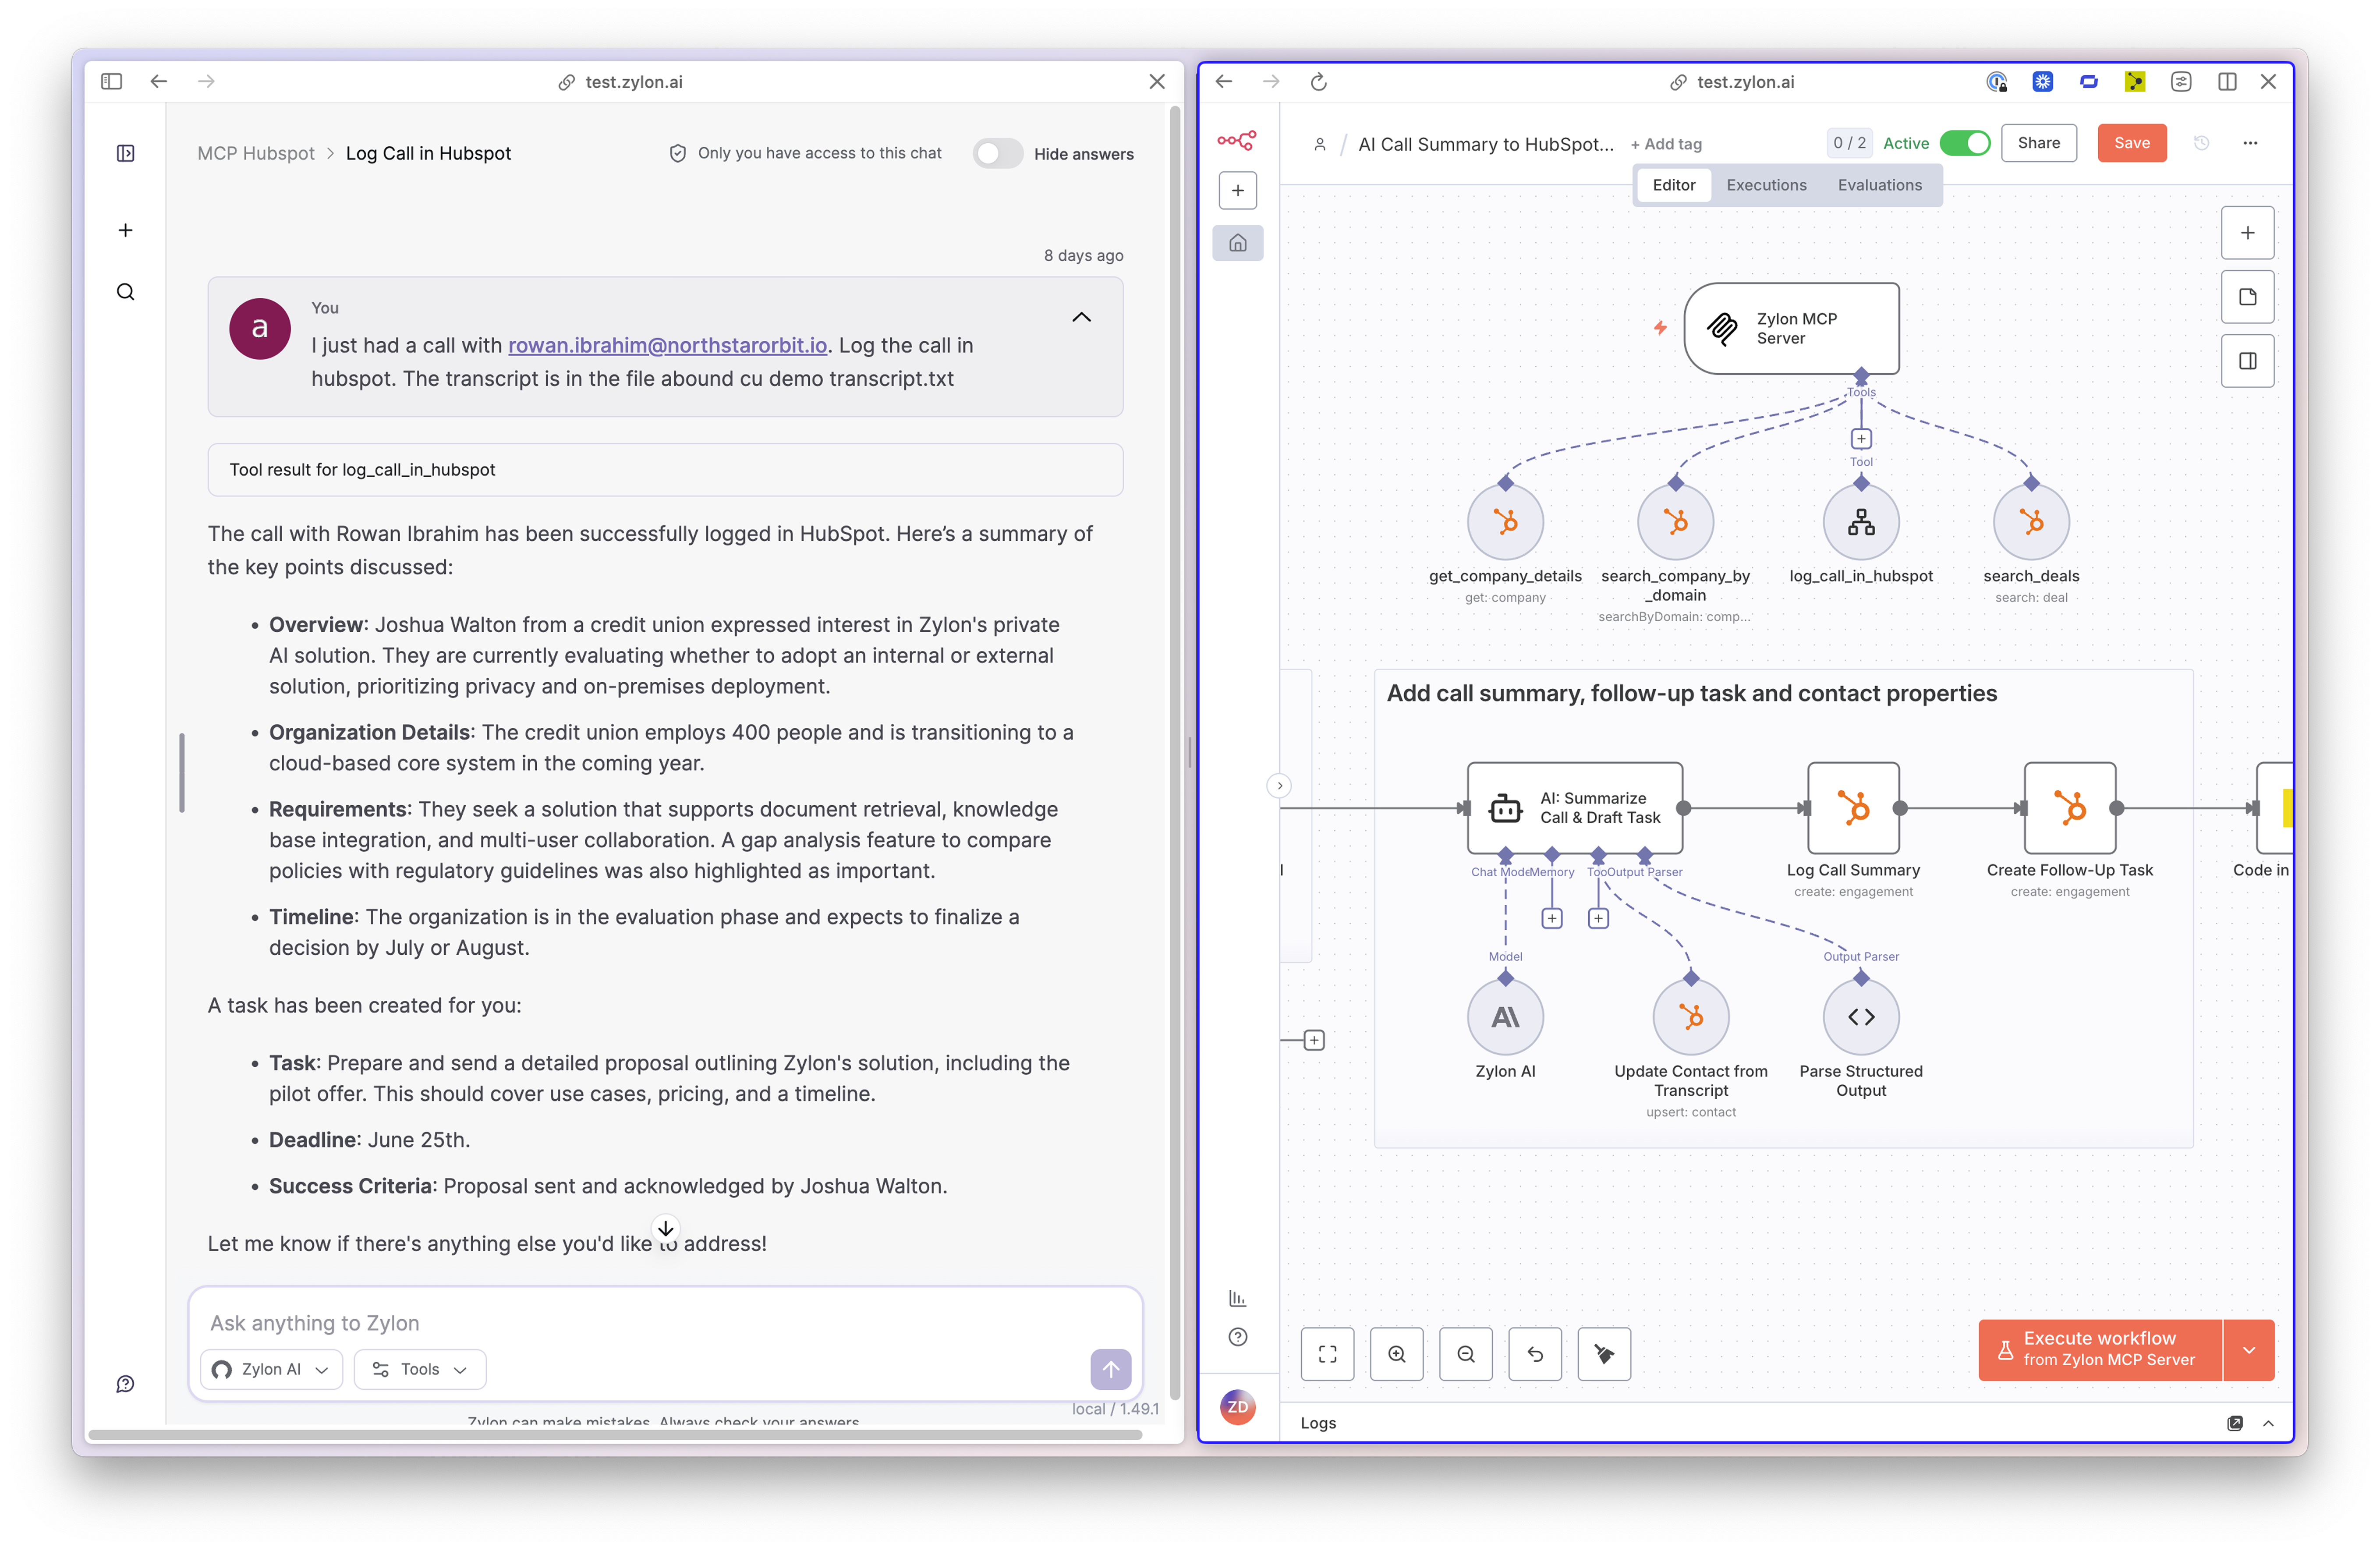Switch to the Executions tab
This screenshot has width=2380, height=1551.
click(1766, 185)
